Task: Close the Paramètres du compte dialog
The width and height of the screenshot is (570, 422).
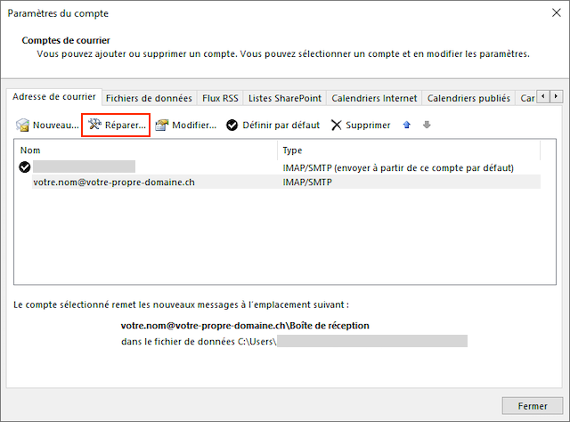Action: (556, 12)
